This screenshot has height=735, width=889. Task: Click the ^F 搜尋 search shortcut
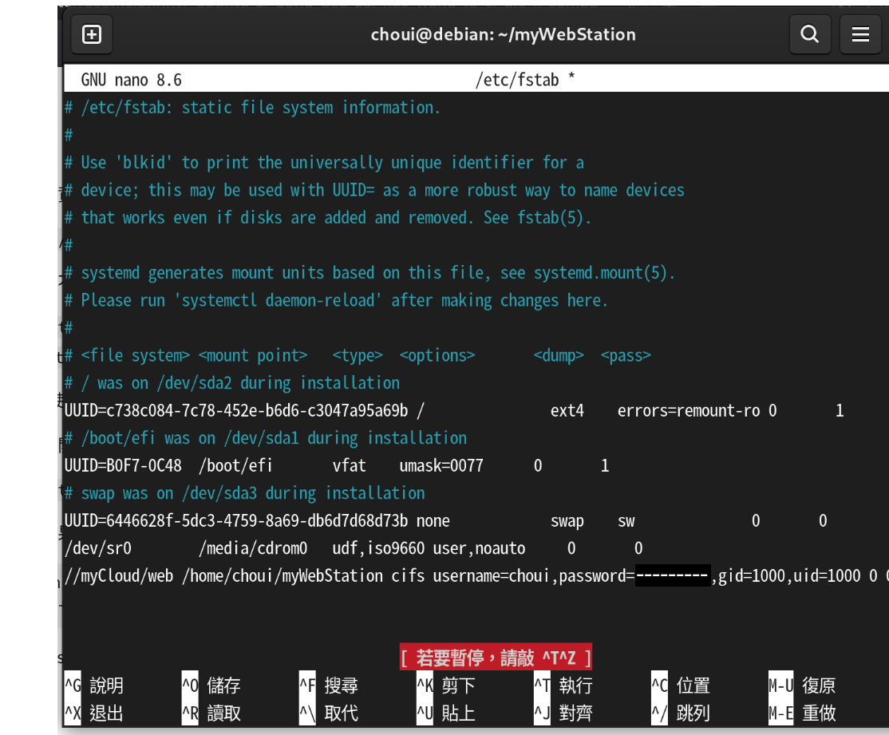tap(330, 686)
